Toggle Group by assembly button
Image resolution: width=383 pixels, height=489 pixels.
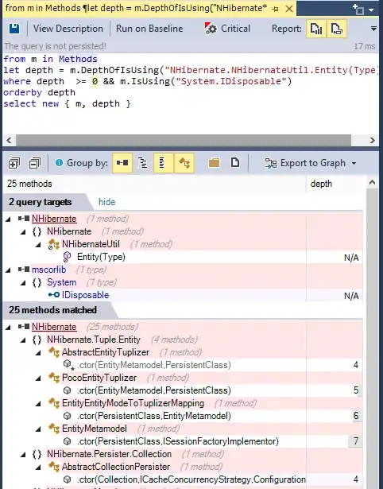[122, 163]
